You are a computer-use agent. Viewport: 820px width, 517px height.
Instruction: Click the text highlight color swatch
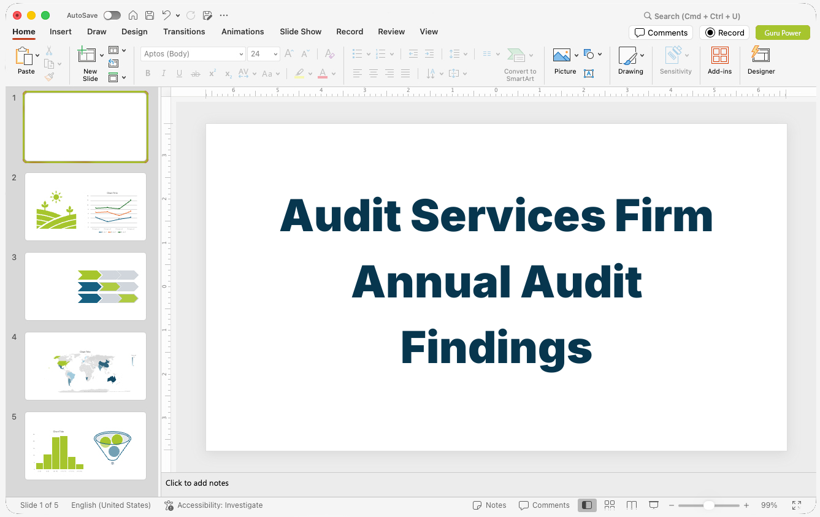tap(299, 74)
